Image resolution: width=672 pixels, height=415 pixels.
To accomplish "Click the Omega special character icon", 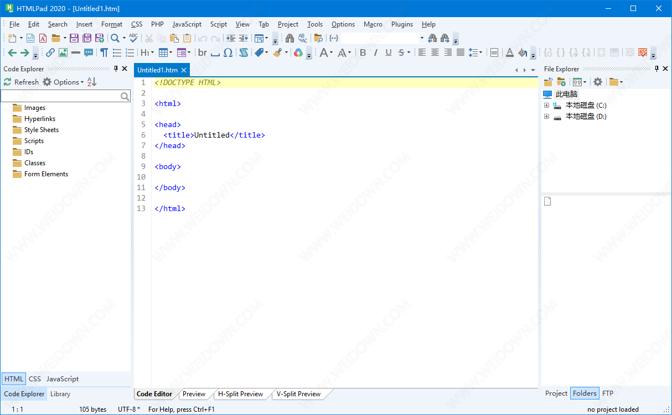I will [x=228, y=52].
